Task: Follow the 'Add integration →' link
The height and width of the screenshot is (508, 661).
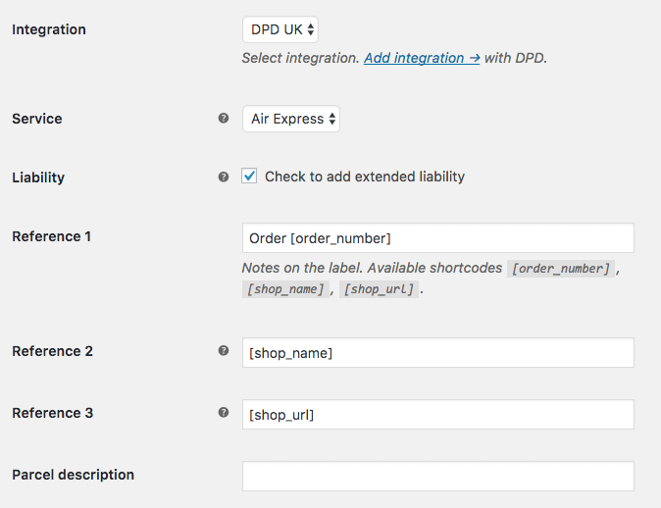Action: click(x=422, y=58)
